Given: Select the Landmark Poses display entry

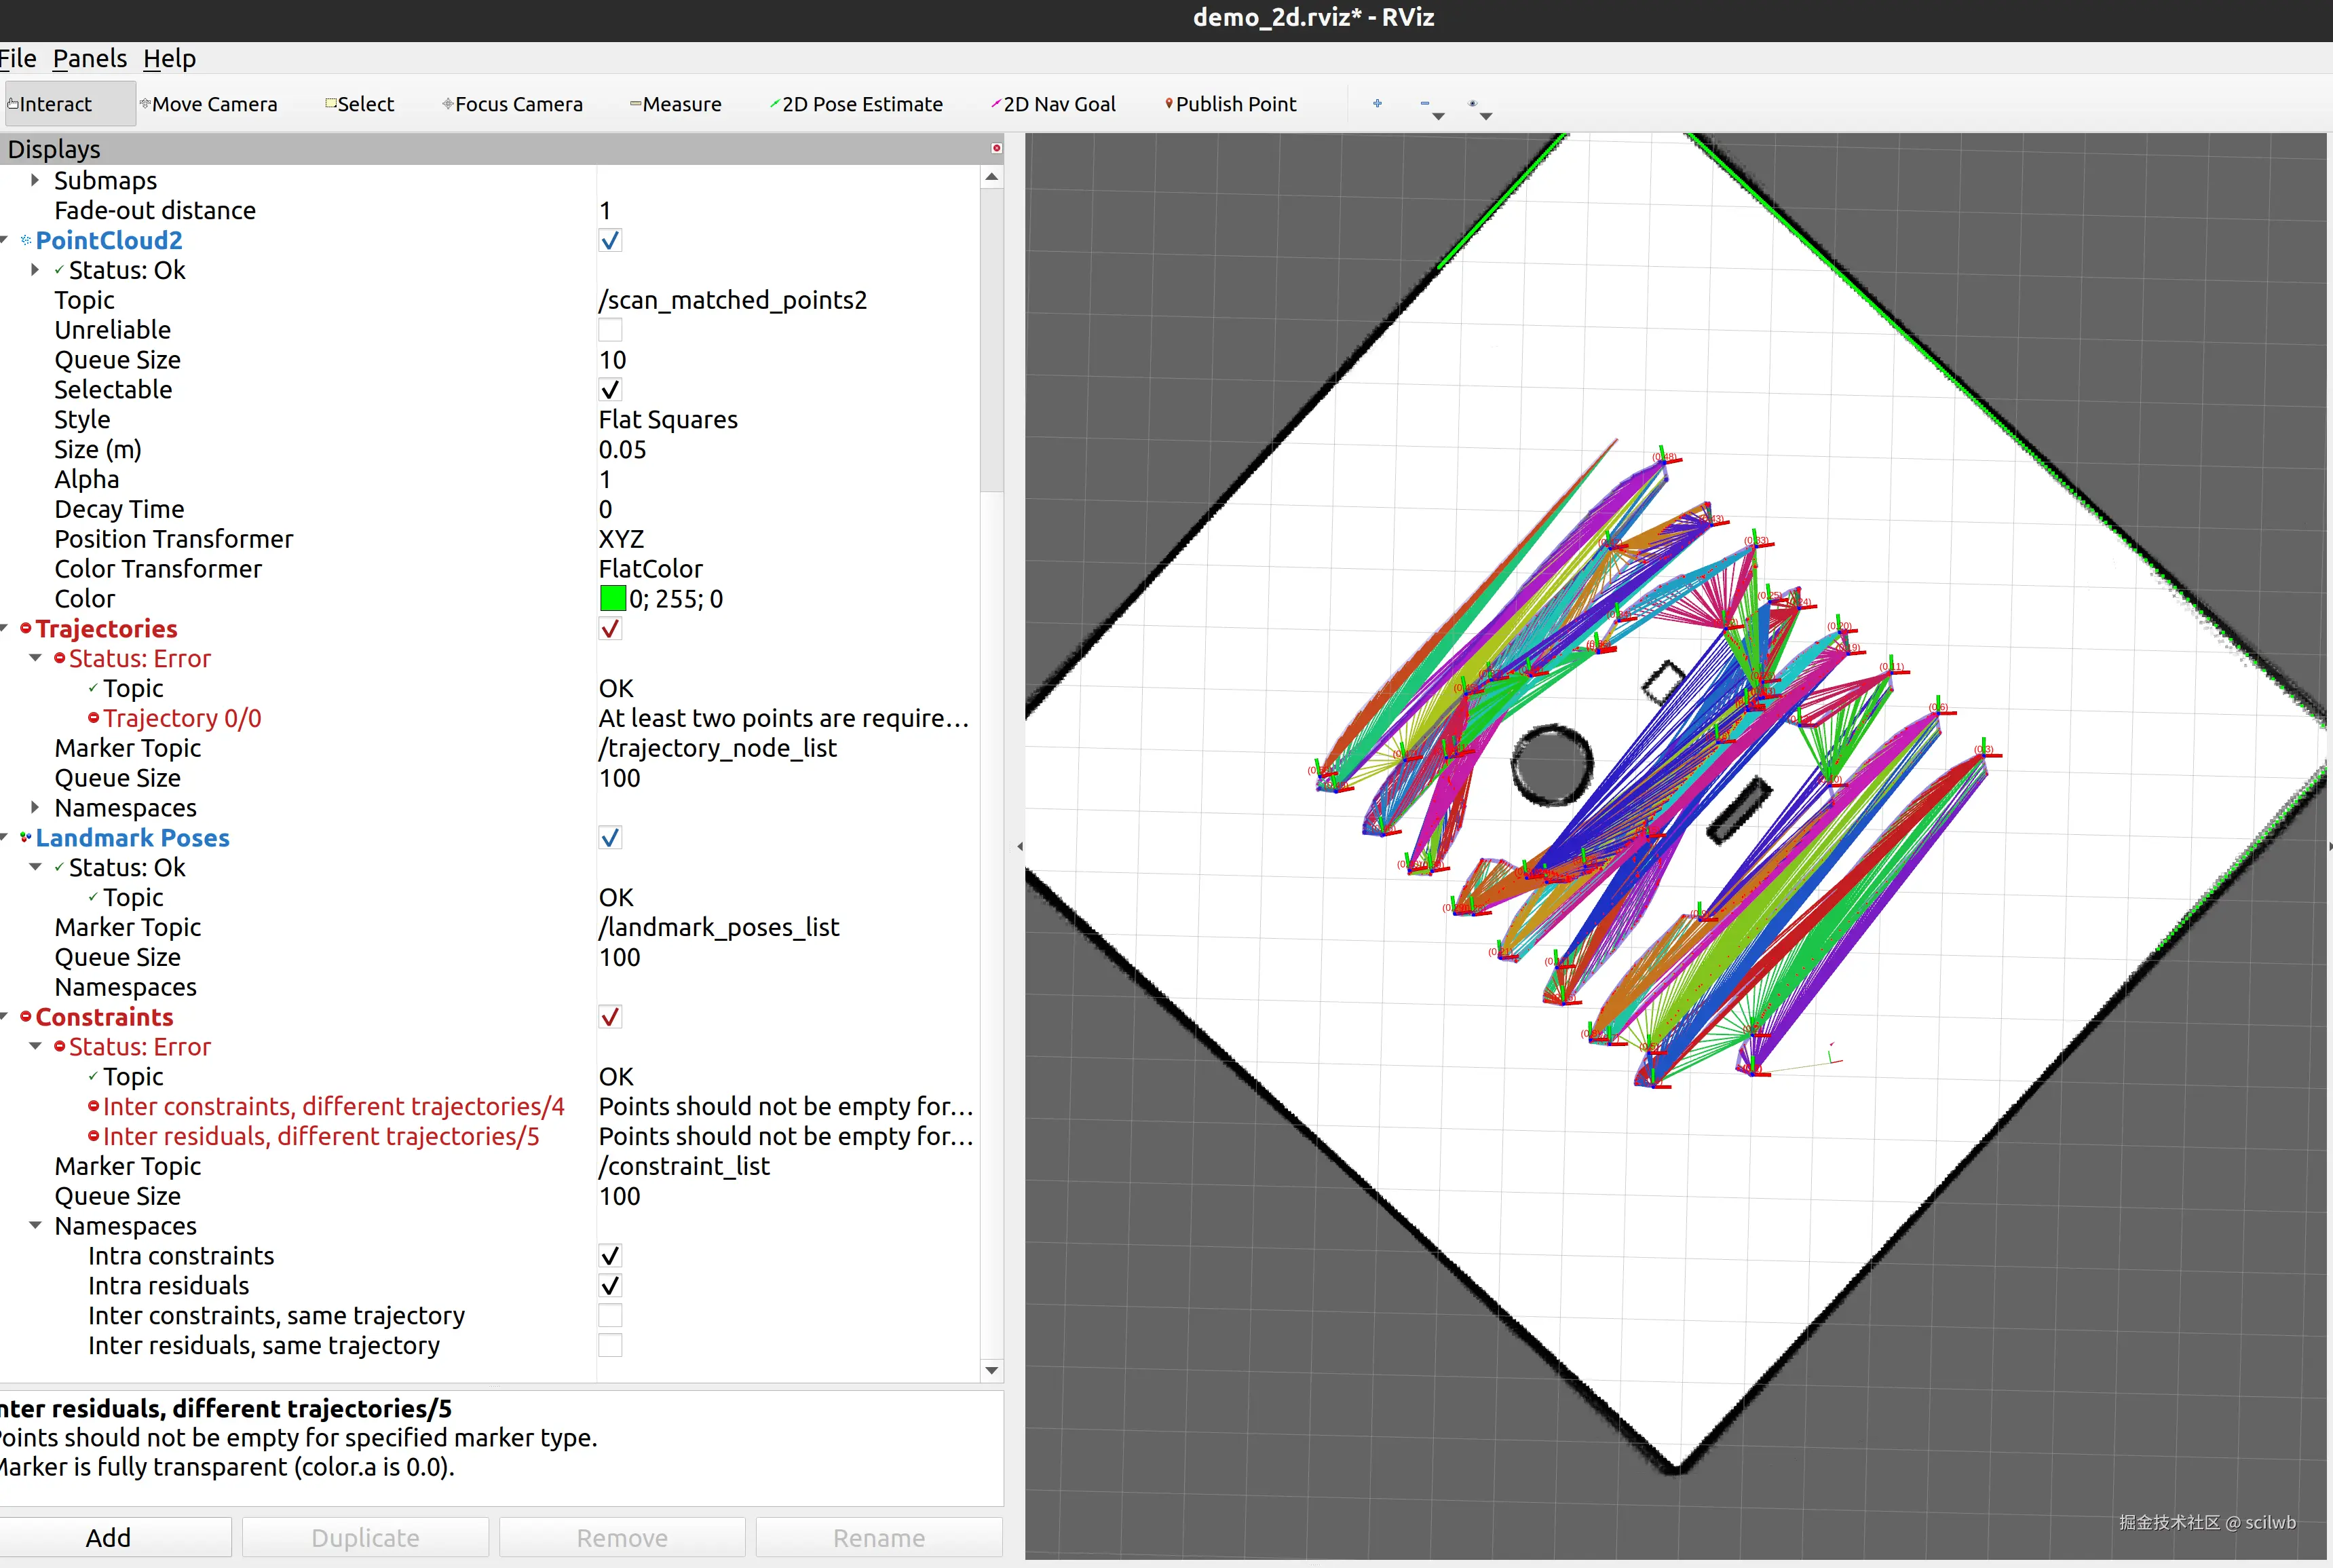Looking at the screenshot, I should (132, 837).
